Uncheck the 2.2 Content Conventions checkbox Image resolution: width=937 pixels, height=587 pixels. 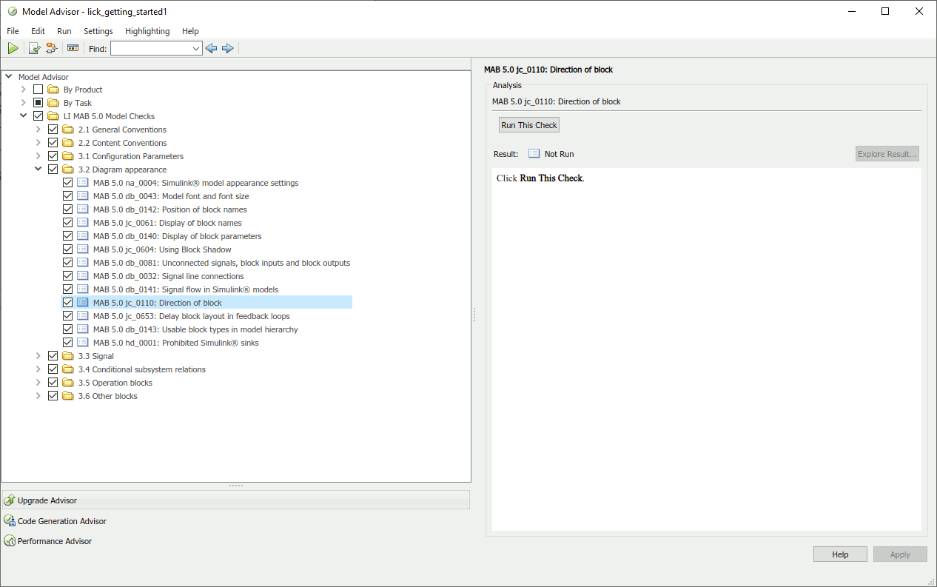point(53,143)
